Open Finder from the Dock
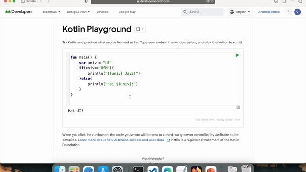This screenshot has height=172, width=306. [59, 169]
